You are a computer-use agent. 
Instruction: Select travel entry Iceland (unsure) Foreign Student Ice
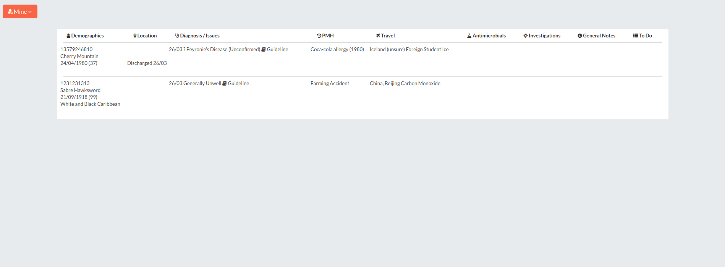point(409,49)
